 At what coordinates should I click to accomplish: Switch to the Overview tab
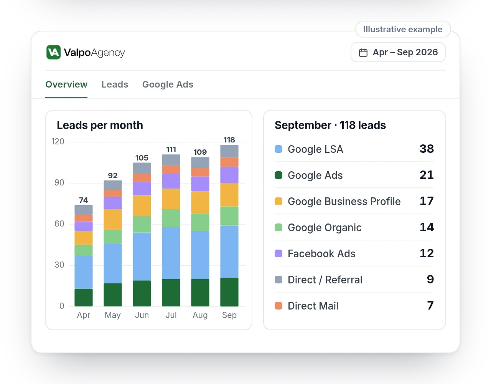pyautogui.click(x=66, y=84)
